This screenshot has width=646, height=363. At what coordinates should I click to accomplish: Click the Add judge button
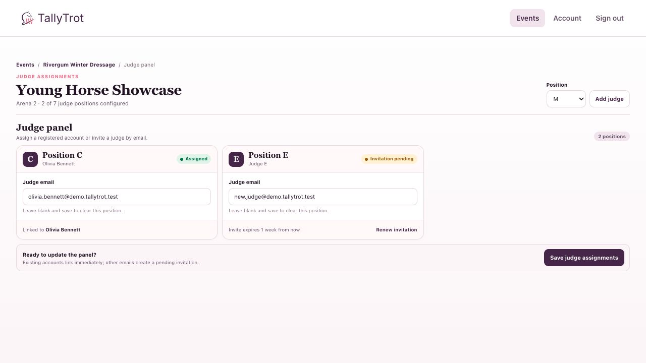click(x=610, y=99)
